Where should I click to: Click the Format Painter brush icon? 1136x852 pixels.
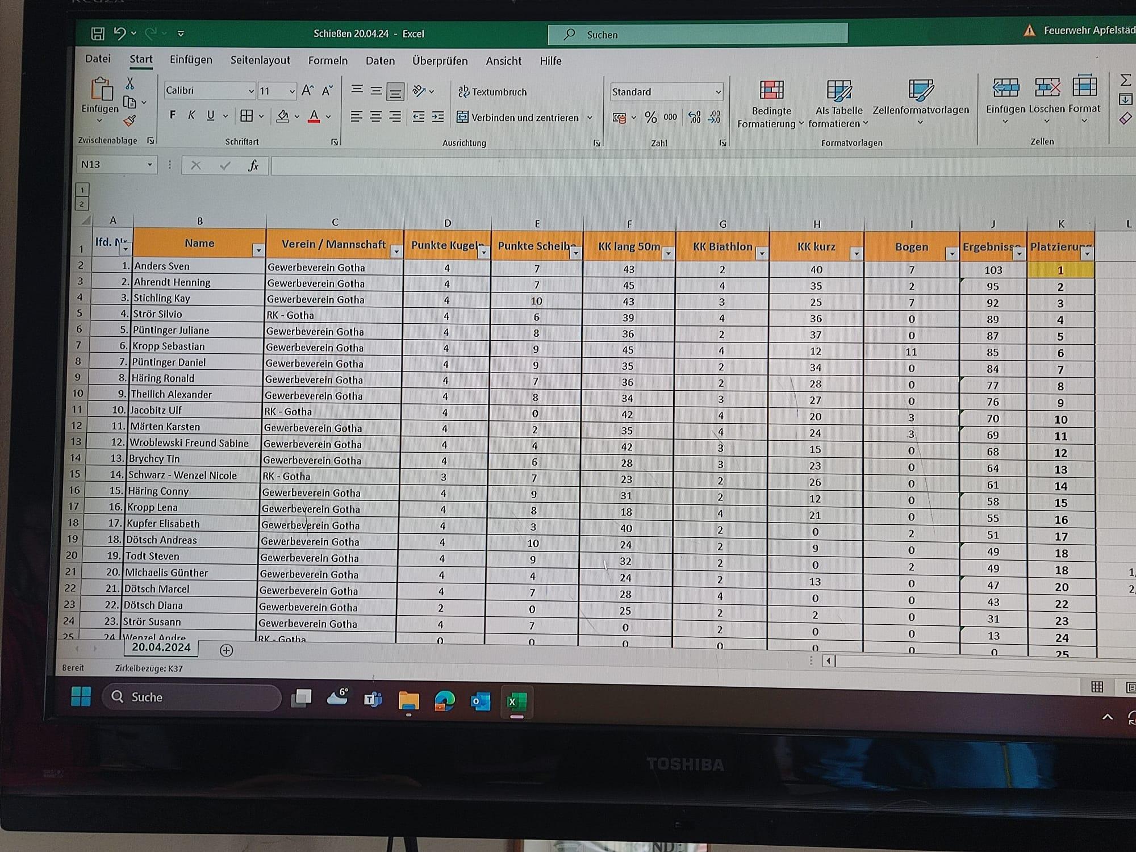130,120
